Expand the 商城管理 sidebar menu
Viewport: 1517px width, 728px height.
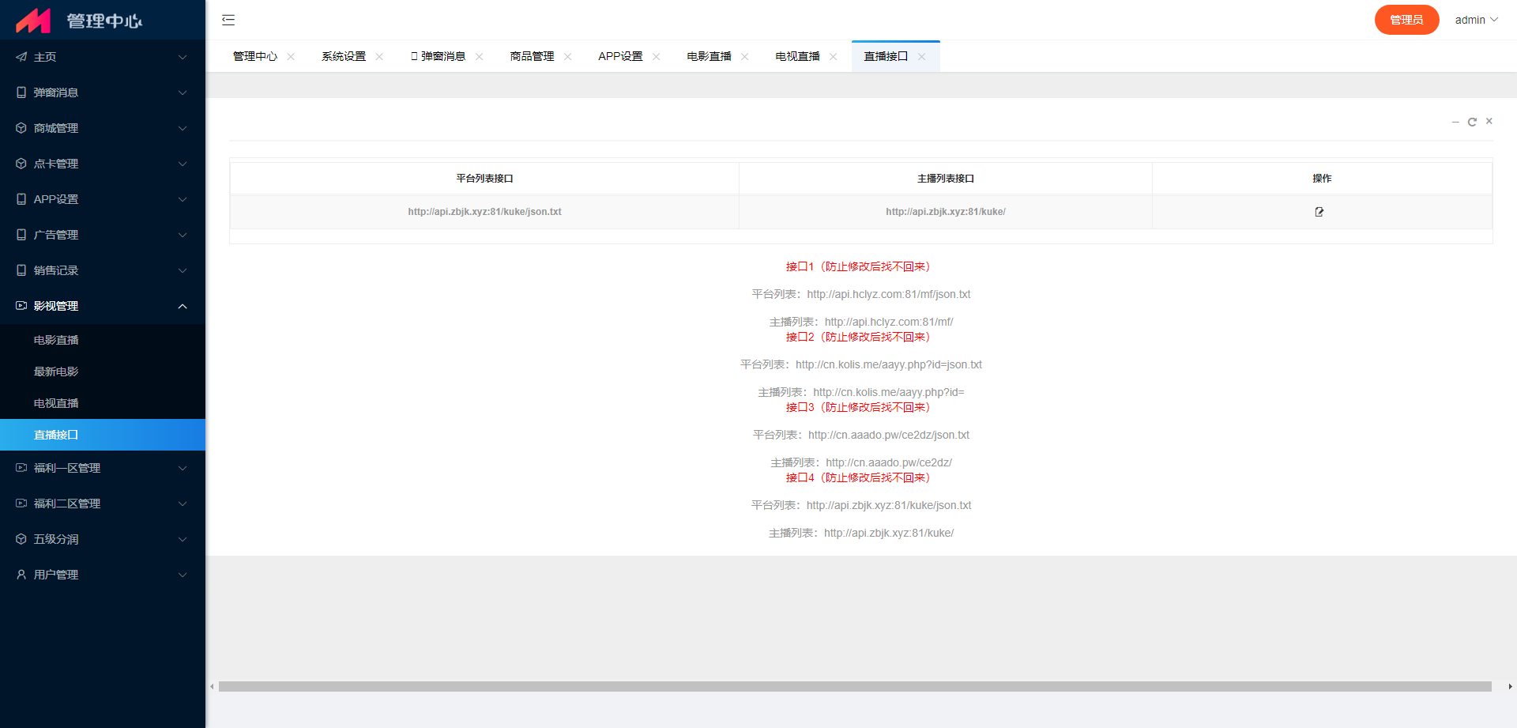pyautogui.click(x=103, y=128)
